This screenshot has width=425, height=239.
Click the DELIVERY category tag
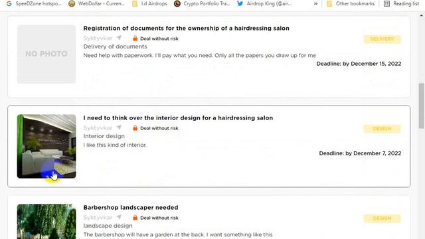click(382, 39)
